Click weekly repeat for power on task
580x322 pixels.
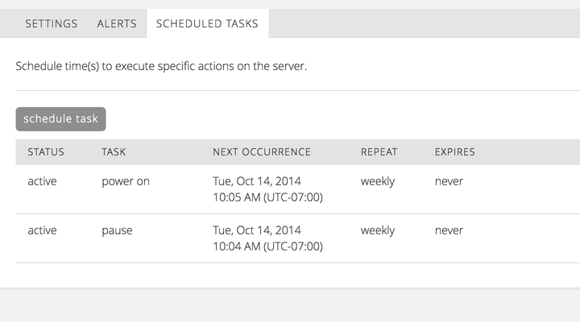pos(378,181)
